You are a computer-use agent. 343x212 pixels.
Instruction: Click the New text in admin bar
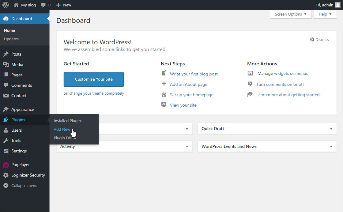click(67, 5)
